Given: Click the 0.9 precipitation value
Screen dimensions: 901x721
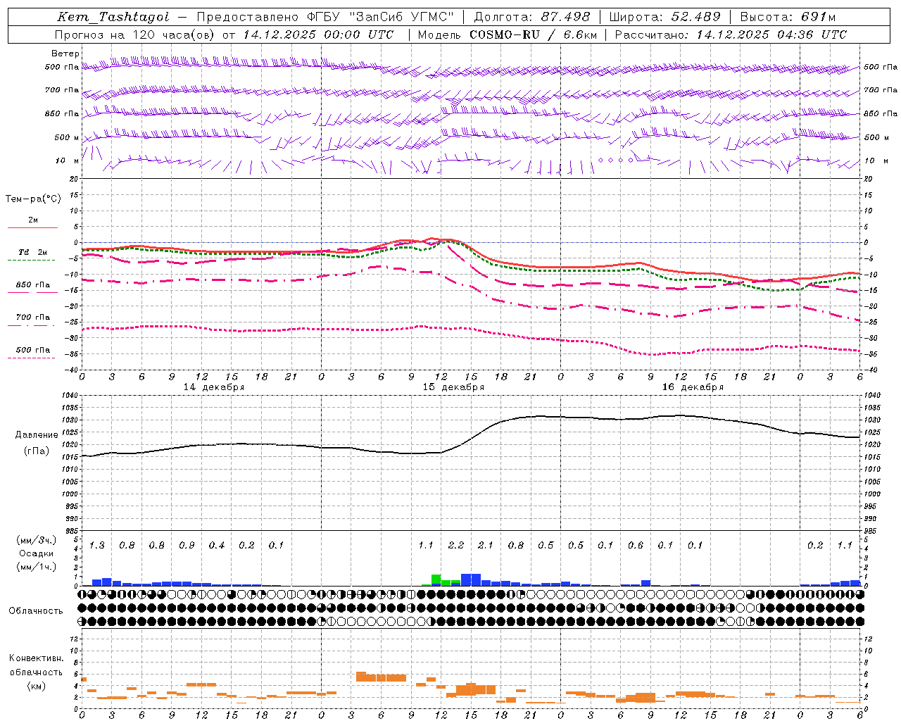Looking at the screenshot, I should 187,546.
